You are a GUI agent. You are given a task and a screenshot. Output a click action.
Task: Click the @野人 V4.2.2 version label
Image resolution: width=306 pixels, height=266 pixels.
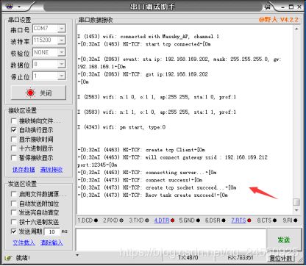pos(279,19)
